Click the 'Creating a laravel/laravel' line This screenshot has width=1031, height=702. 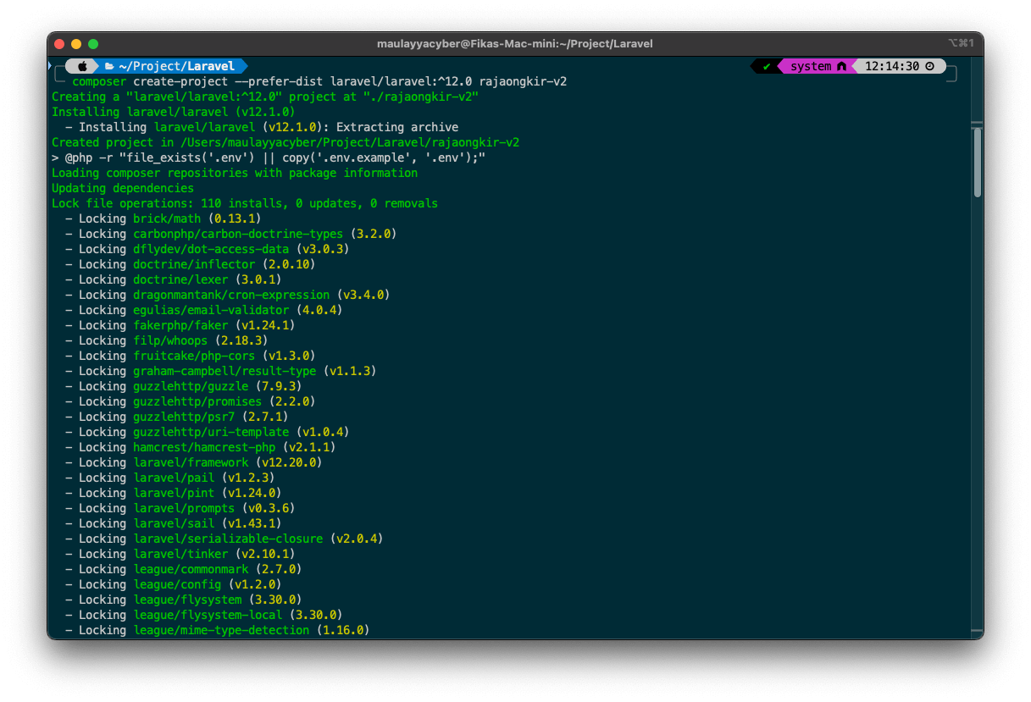[x=265, y=97]
